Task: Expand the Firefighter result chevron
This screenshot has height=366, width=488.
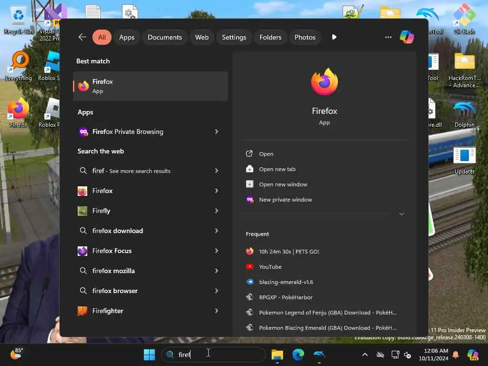Action: coord(217,311)
